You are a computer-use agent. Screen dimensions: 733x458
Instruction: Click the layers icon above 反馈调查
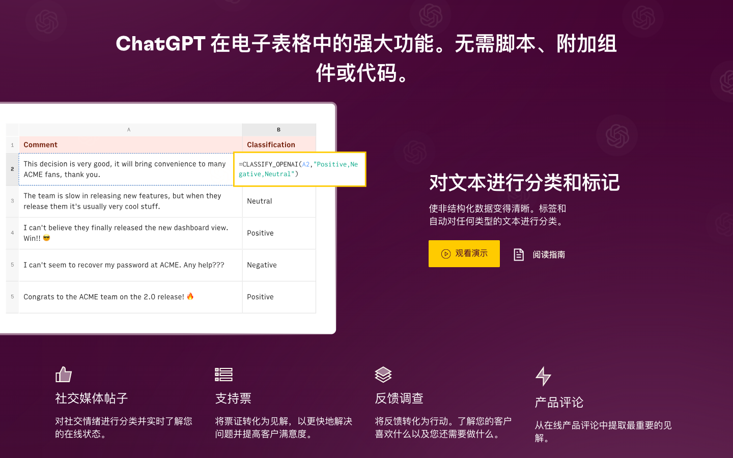383,375
